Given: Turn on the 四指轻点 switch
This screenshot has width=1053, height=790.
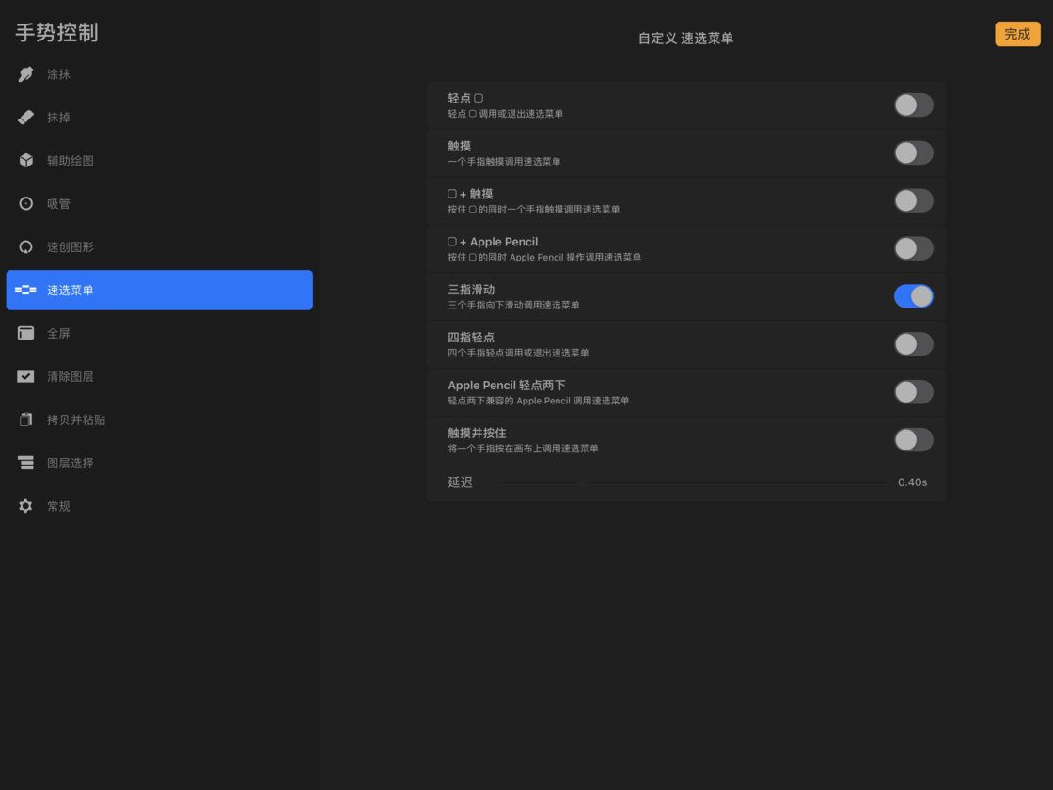Looking at the screenshot, I should point(913,344).
